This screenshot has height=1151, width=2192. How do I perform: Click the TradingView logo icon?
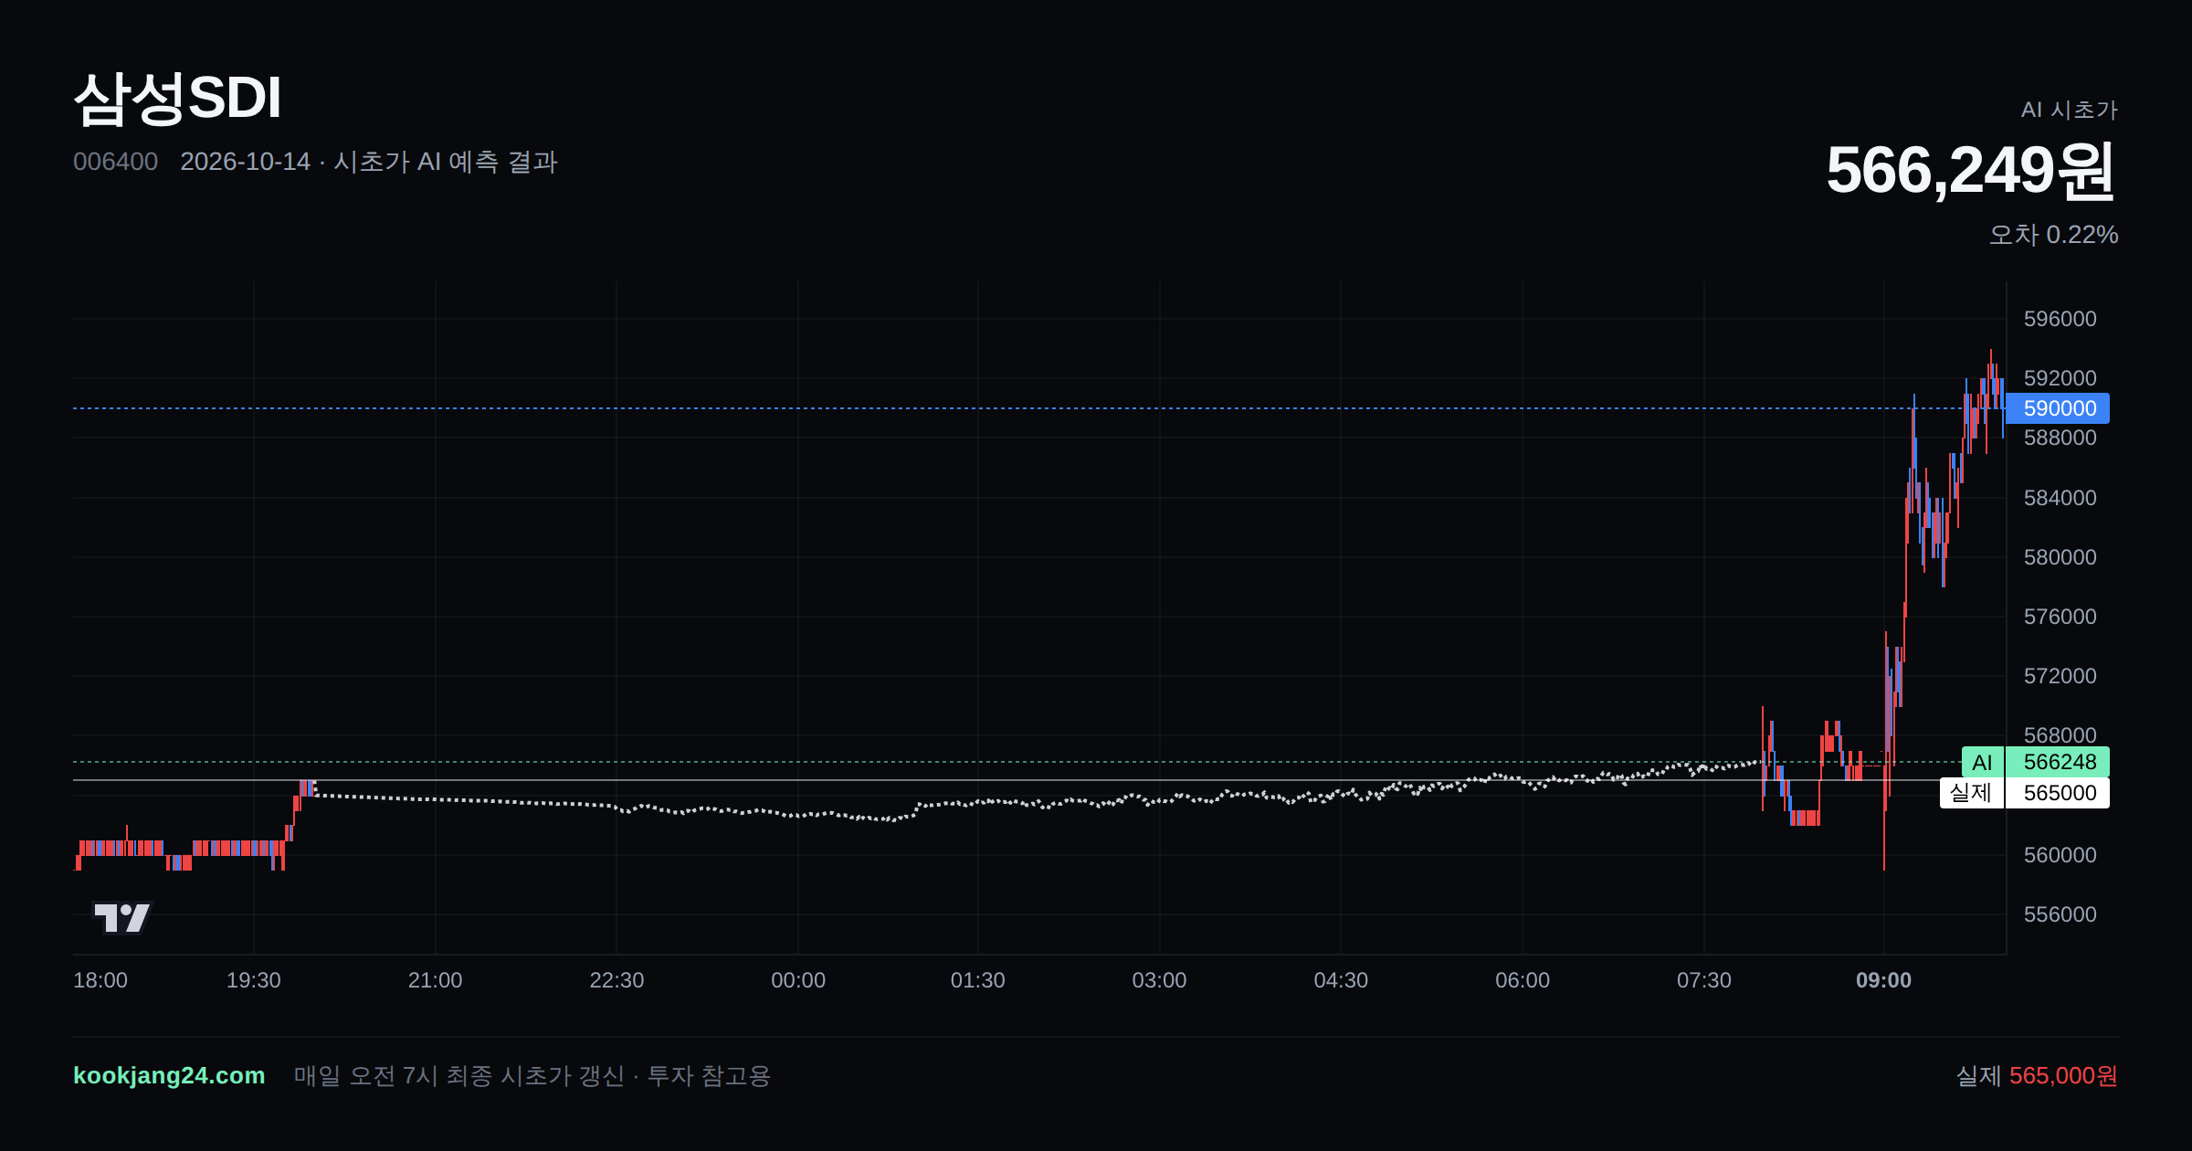pyautogui.click(x=121, y=917)
